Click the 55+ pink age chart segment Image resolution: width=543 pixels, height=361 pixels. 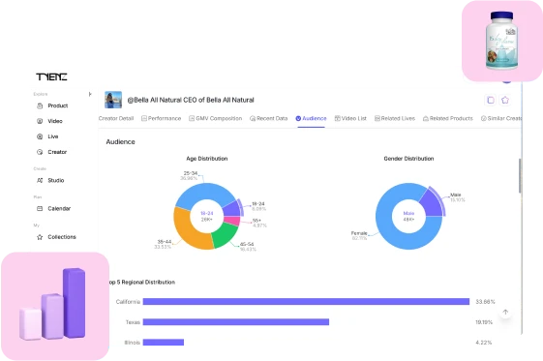[x=232, y=221]
